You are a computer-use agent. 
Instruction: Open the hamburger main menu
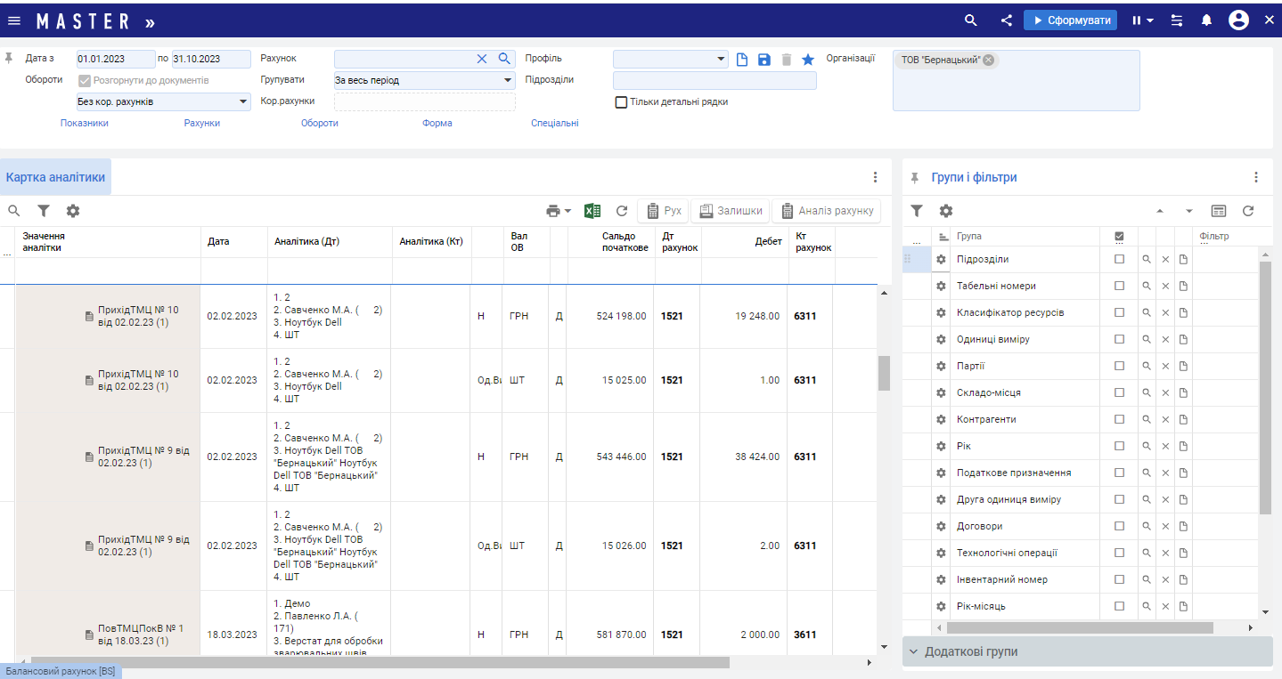tap(14, 20)
